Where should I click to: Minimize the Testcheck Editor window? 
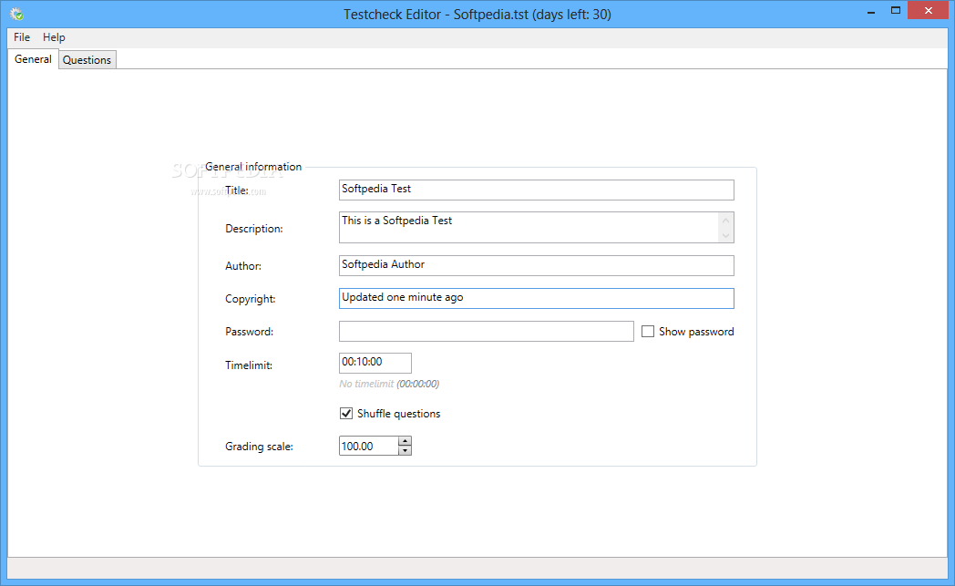point(871,11)
